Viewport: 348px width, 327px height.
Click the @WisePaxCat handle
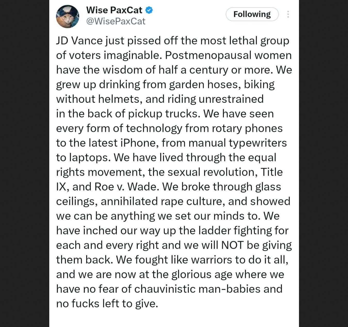click(116, 21)
